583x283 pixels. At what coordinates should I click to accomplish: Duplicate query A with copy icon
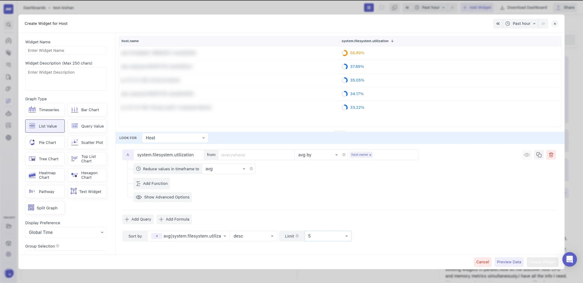click(x=539, y=155)
